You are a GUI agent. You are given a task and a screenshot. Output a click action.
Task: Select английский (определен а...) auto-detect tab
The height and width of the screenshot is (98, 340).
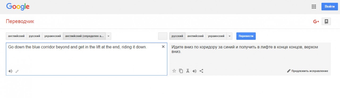(84, 36)
